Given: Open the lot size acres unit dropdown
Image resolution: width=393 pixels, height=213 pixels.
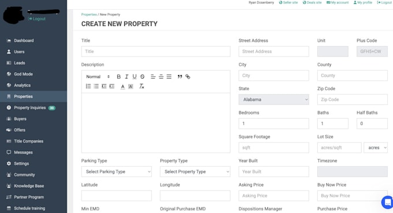Looking at the screenshot, I should pyautogui.click(x=376, y=148).
